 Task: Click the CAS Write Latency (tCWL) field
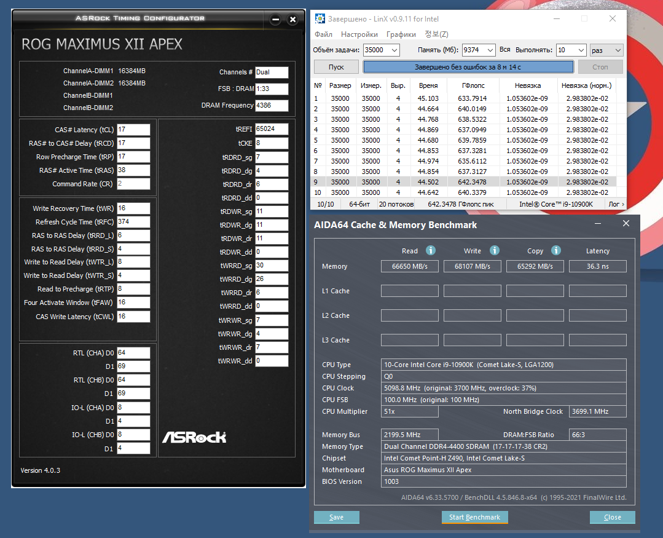133,317
